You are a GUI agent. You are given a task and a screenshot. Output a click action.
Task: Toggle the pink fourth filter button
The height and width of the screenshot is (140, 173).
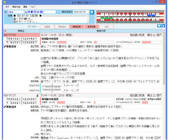tap(91, 27)
